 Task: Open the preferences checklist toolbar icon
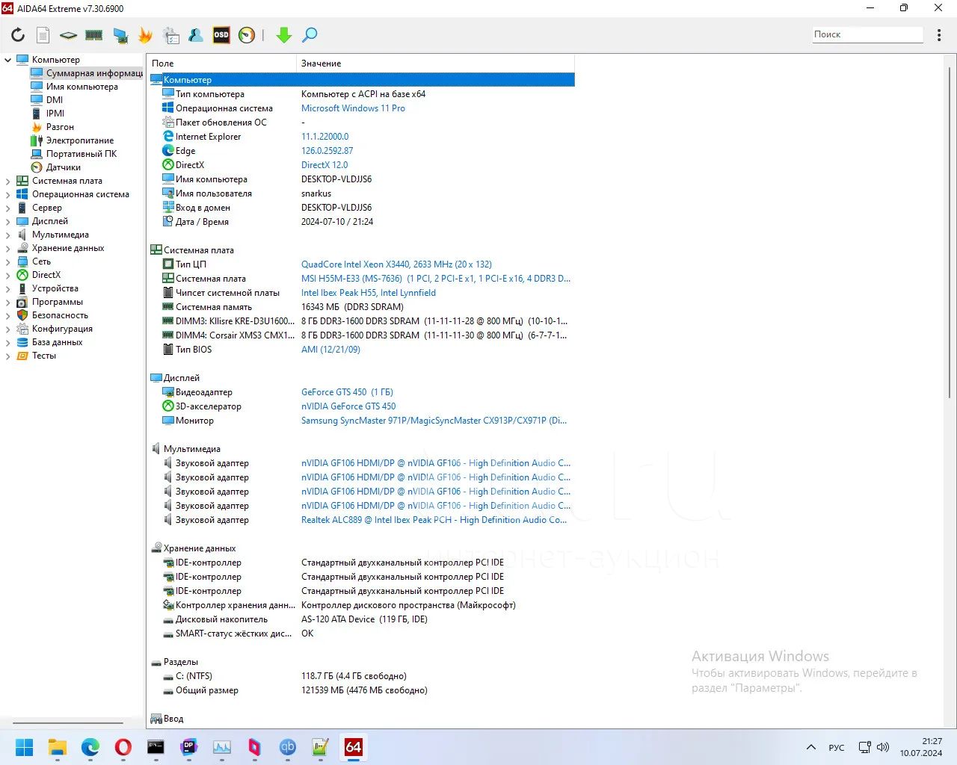tap(171, 35)
